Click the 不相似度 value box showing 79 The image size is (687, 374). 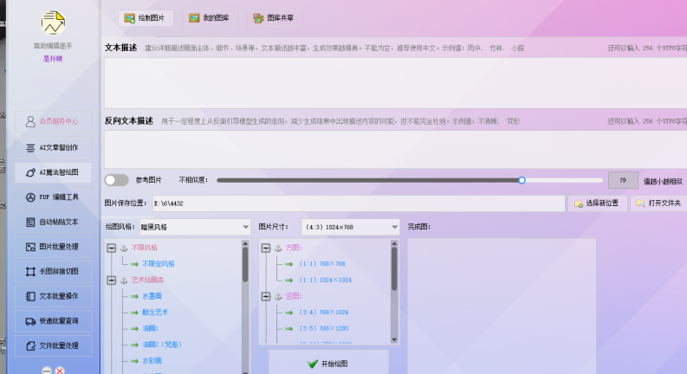[623, 180]
